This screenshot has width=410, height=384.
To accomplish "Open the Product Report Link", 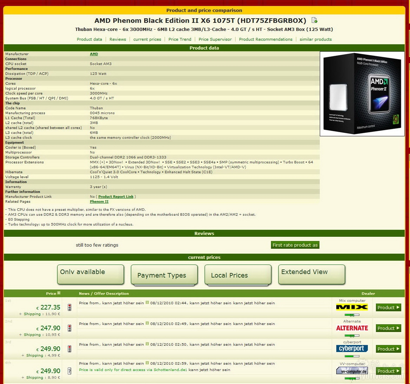I will tap(116, 197).
